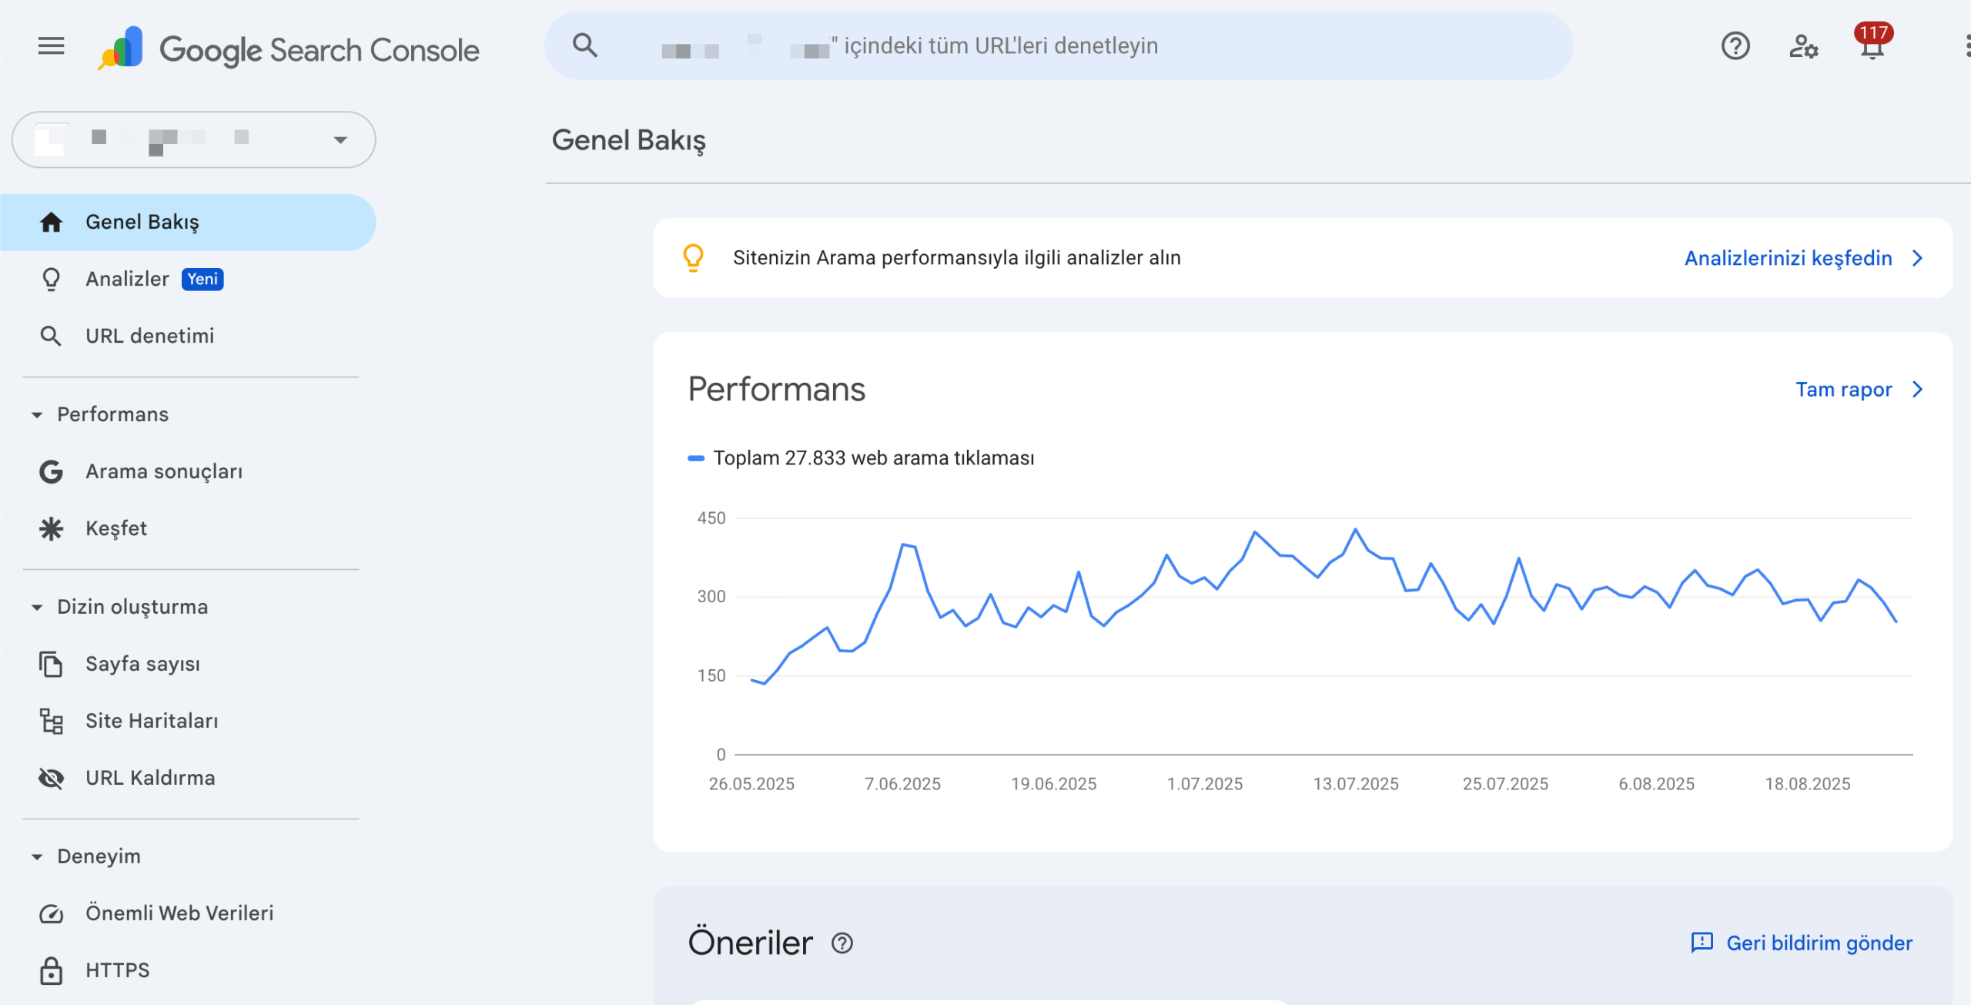The image size is (1971, 1005).
Task: Collapse the Dizin oluşturma section
Action: (x=36, y=607)
